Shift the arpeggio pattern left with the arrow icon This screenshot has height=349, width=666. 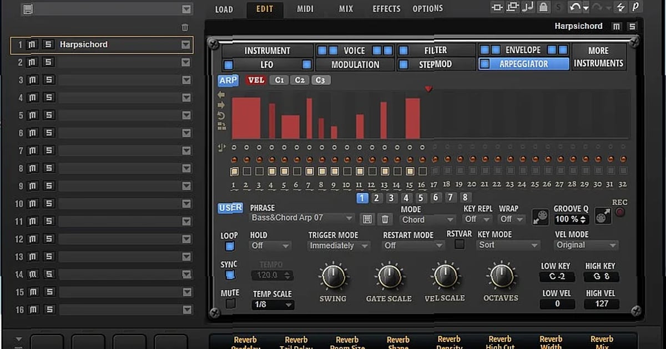221,96
